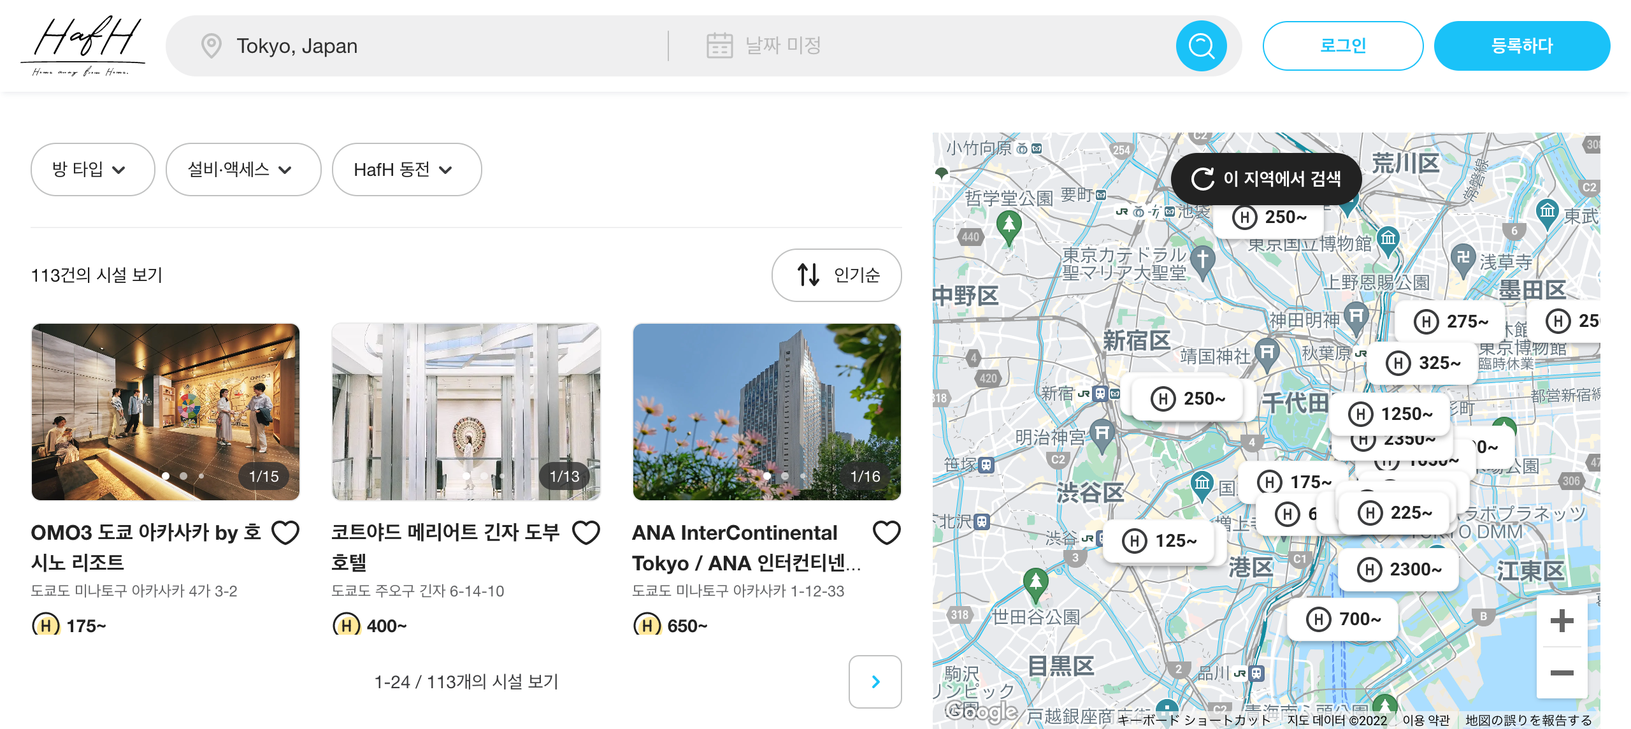Go to next page of listings
Image resolution: width=1631 pixels, height=729 pixels.
(875, 681)
